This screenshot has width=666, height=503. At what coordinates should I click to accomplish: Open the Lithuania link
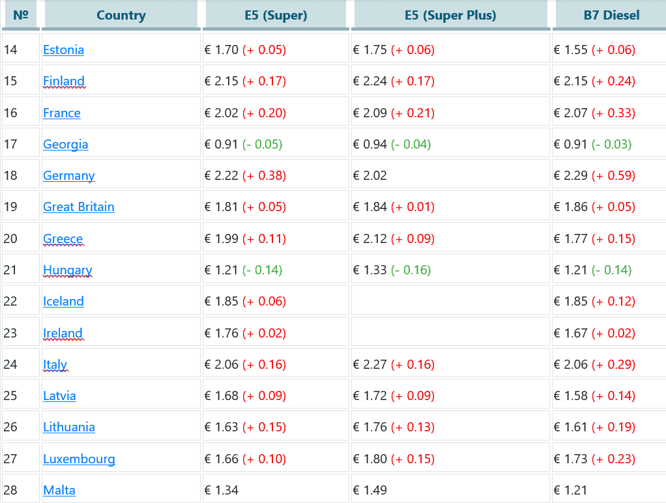click(x=68, y=427)
